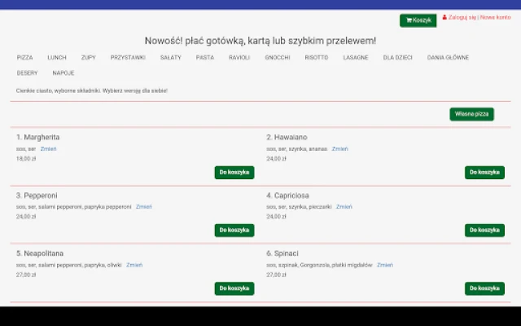This screenshot has width=521, height=326.
Task: Select the NAPOJE drinks category
Action: click(x=63, y=73)
